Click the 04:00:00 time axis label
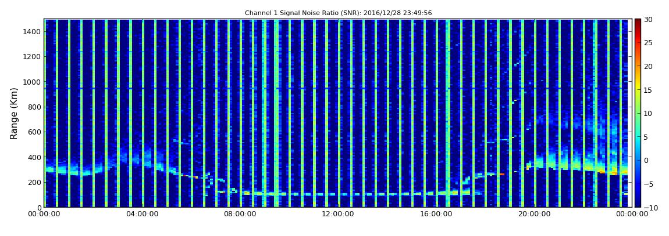This screenshot has width=669, height=236. [x=142, y=215]
